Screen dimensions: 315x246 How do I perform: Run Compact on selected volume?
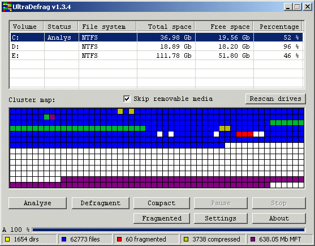pyautogui.click(x=162, y=203)
